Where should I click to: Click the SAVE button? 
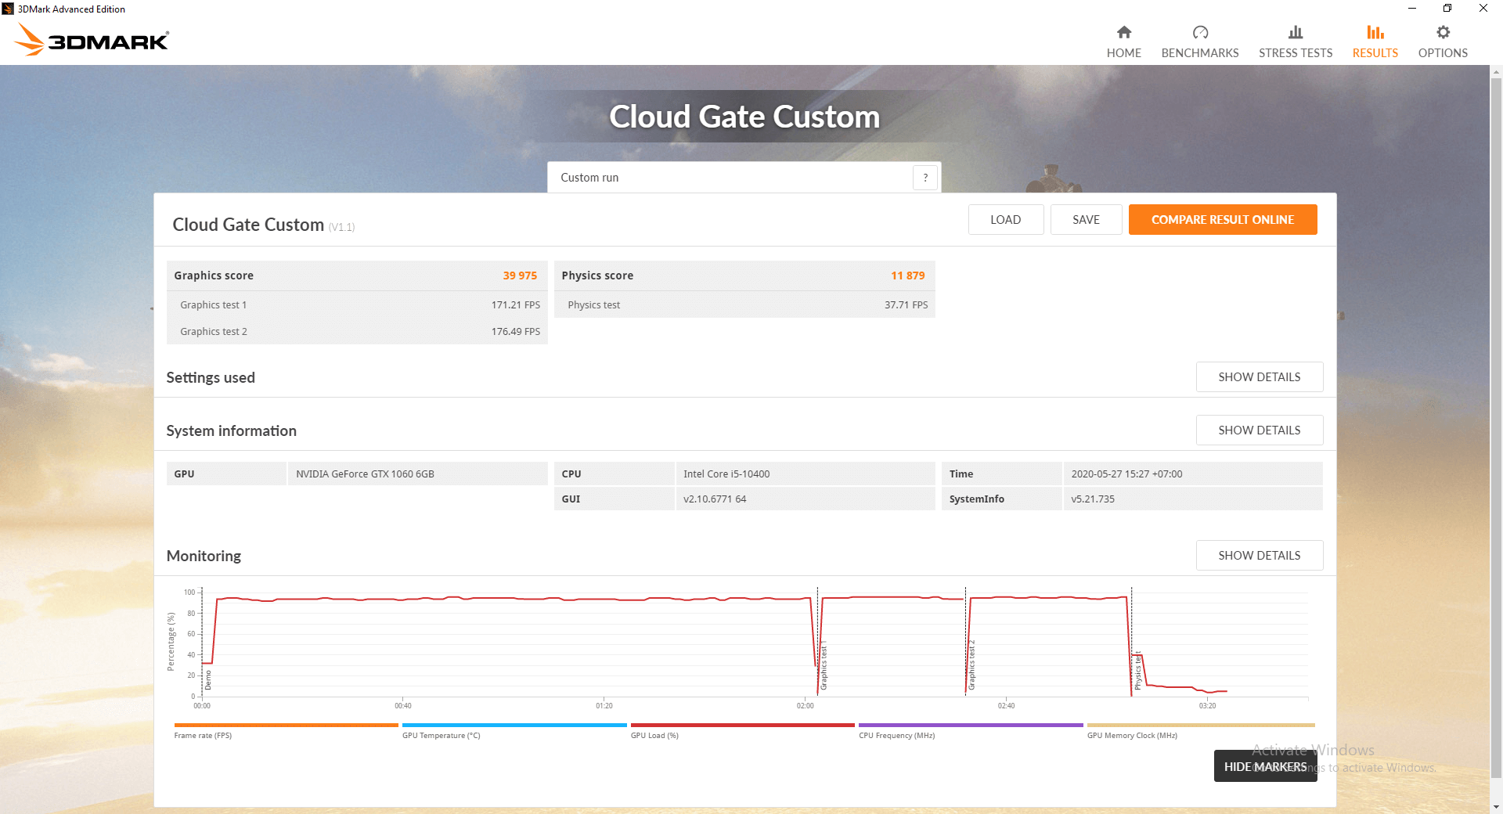point(1086,220)
